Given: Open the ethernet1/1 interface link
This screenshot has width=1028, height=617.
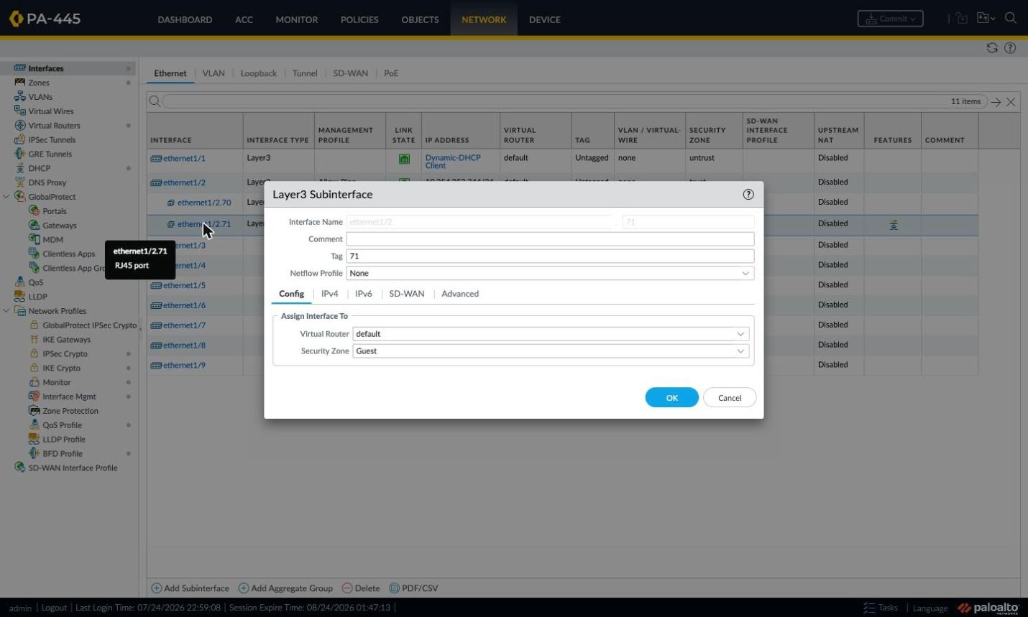Looking at the screenshot, I should (184, 158).
